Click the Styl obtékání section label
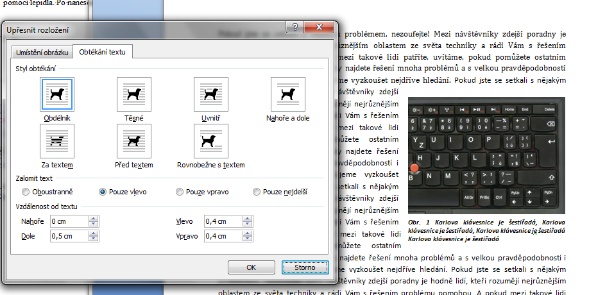This screenshot has height=295, width=589. tap(36, 69)
